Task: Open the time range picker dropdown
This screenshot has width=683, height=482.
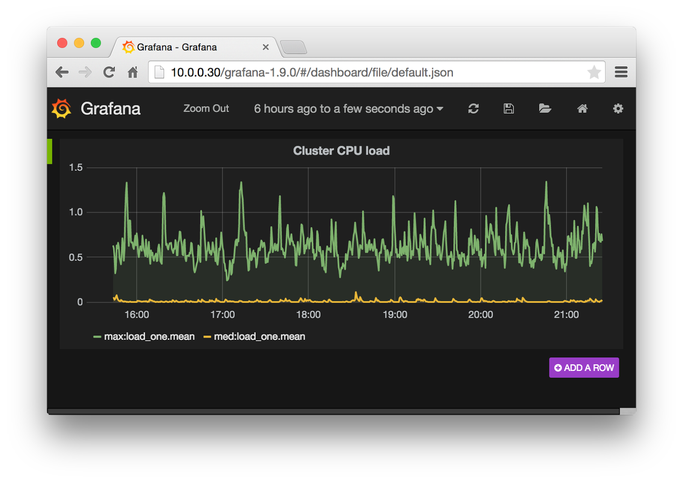Action: [x=348, y=109]
